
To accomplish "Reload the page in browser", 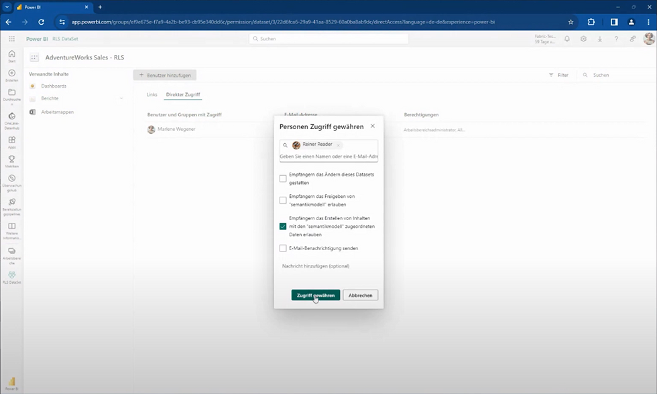I will tap(41, 22).
